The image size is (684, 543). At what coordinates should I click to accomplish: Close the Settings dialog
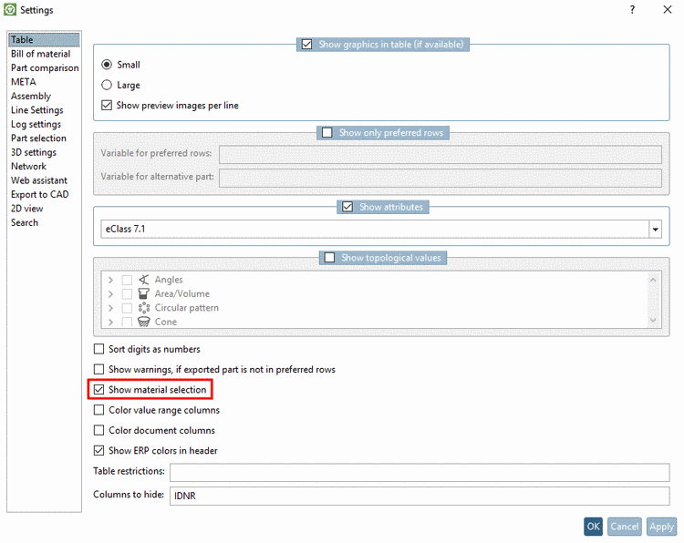tap(668, 10)
